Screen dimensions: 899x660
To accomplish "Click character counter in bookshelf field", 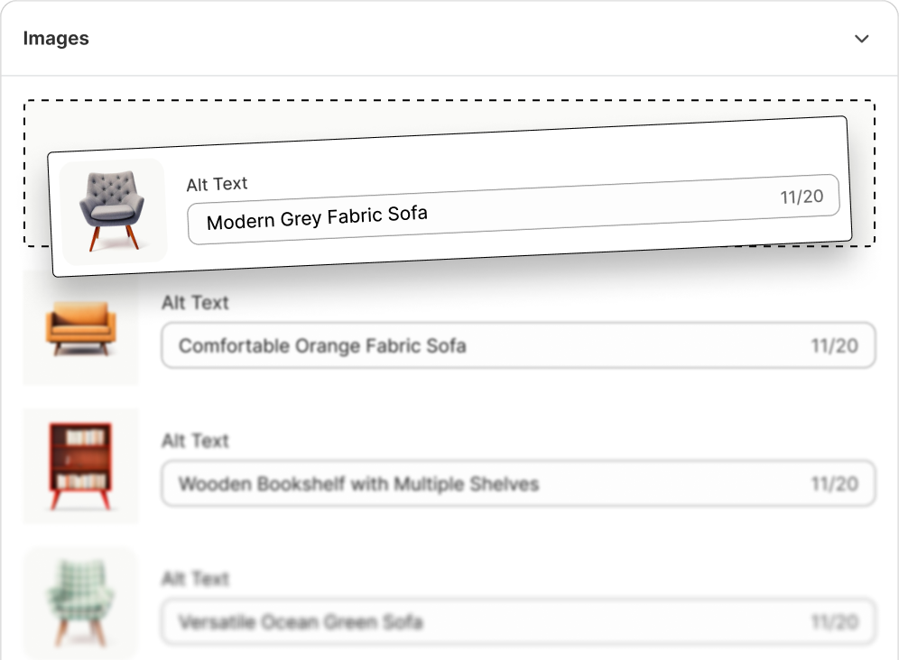I will [834, 484].
